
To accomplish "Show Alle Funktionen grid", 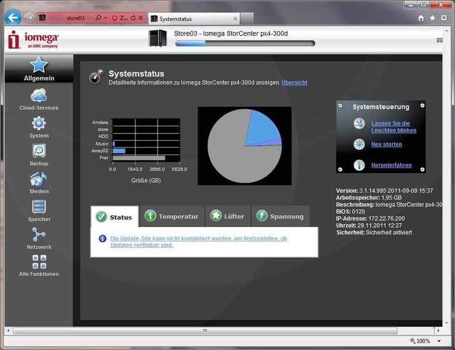I will (x=39, y=266).
